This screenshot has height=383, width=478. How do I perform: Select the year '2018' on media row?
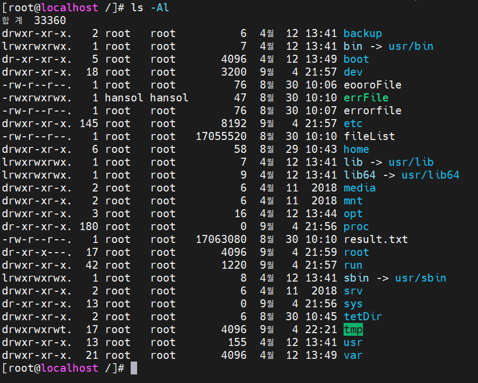pyautogui.click(x=324, y=188)
